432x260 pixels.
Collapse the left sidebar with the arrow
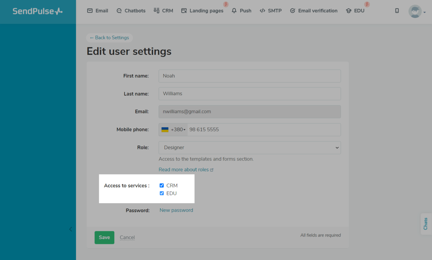click(x=70, y=229)
